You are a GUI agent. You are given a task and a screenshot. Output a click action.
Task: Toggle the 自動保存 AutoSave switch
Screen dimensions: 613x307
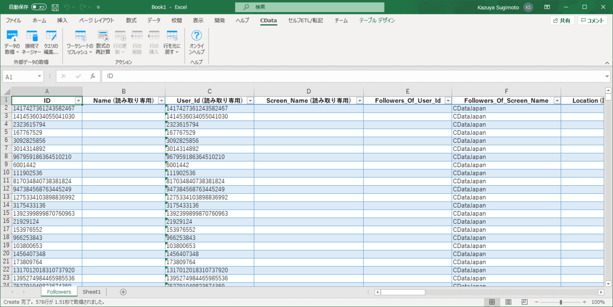(x=38, y=7)
